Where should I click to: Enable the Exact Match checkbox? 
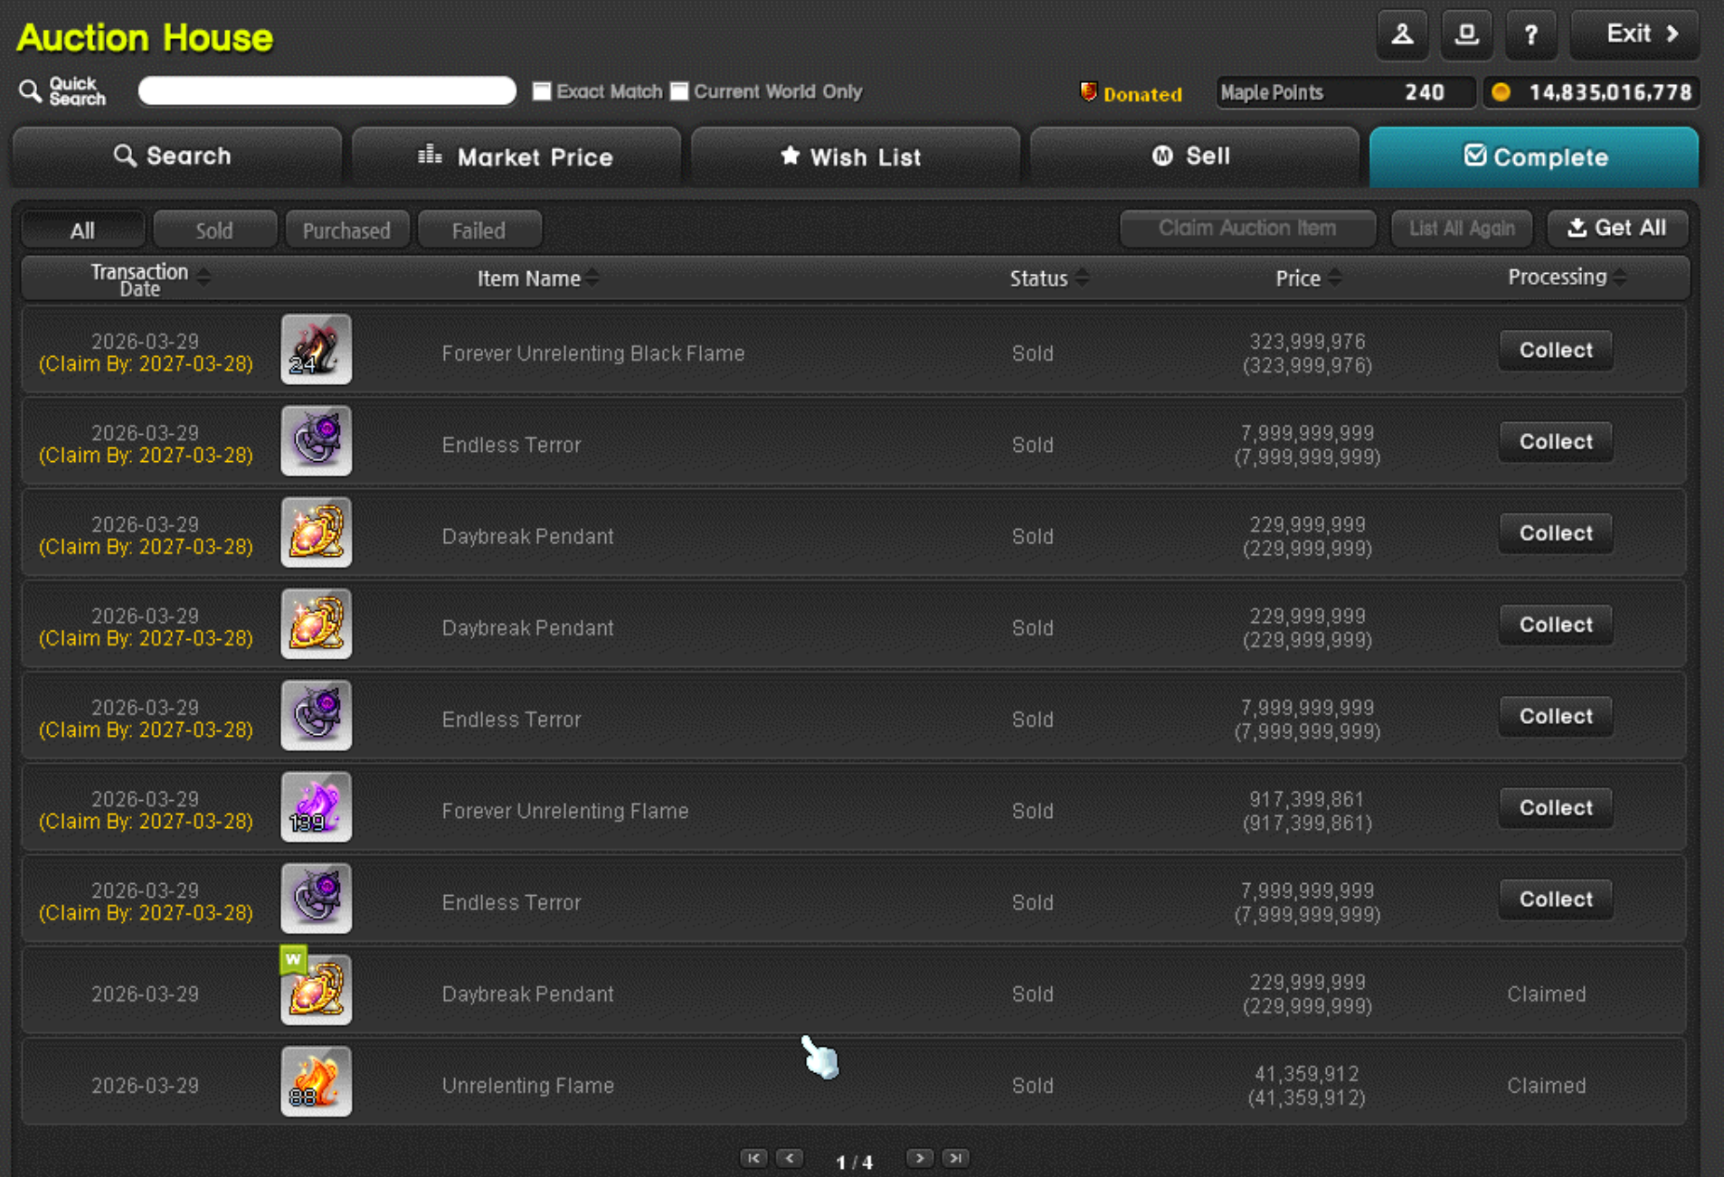(542, 91)
